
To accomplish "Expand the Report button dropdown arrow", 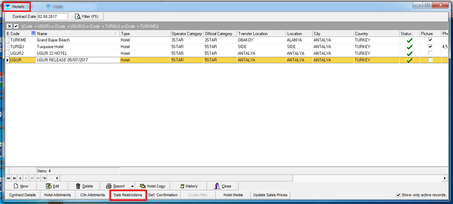I will click(x=132, y=186).
